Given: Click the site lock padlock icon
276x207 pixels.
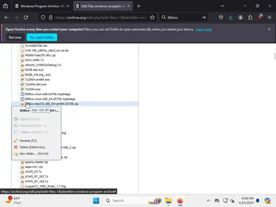Looking at the screenshot, I should pos(51,18).
